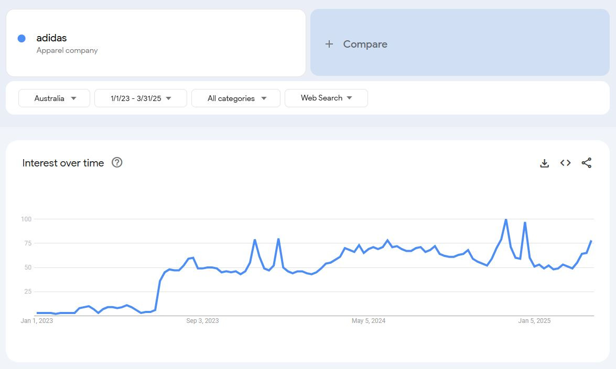The height and width of the screenshot is (369, 616).
Task: Expand the All categories dropdown
Action: click(x=236, y=98)
